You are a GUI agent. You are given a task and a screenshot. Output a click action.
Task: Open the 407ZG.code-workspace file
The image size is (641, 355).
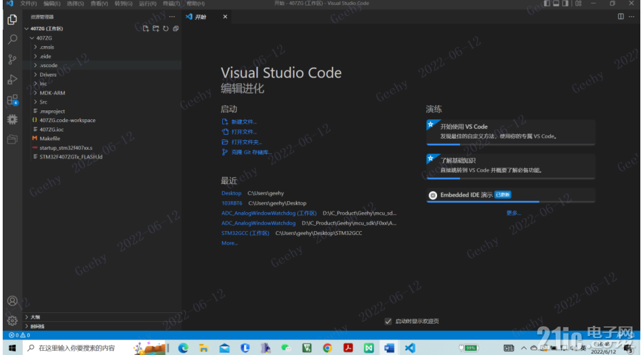point(102,121)
